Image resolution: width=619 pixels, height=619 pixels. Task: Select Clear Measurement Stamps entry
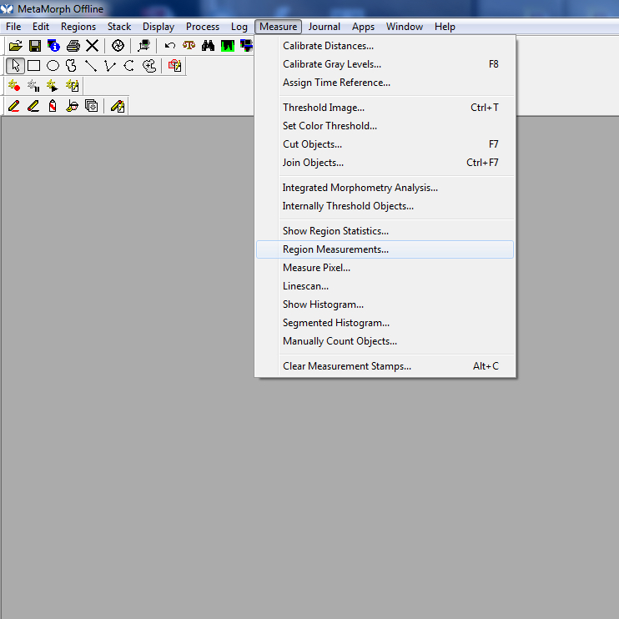coord(385,366)
